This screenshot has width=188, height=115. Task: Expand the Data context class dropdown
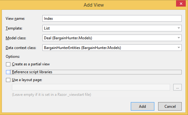[x=112, y=48]
